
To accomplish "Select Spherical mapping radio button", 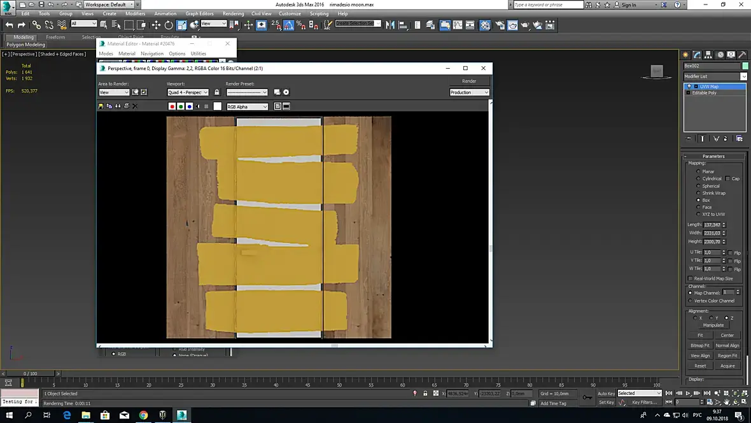I will (x=699, y=186).
